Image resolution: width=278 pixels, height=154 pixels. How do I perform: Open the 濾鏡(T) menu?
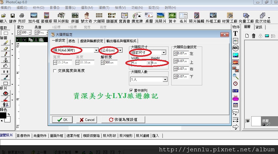click(104, 8)
